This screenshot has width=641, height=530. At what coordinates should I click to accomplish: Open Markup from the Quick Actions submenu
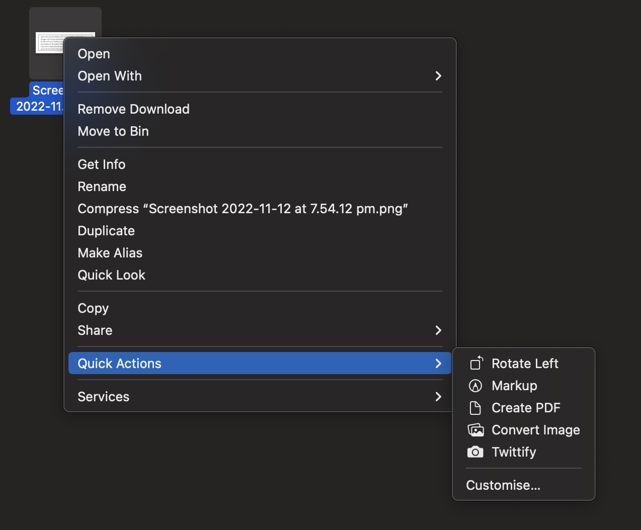tap(514, 385)
